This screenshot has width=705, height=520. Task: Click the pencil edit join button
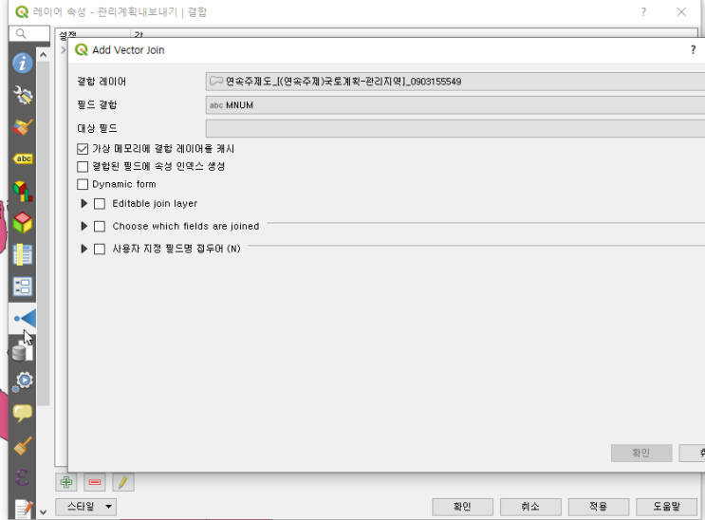122,482
